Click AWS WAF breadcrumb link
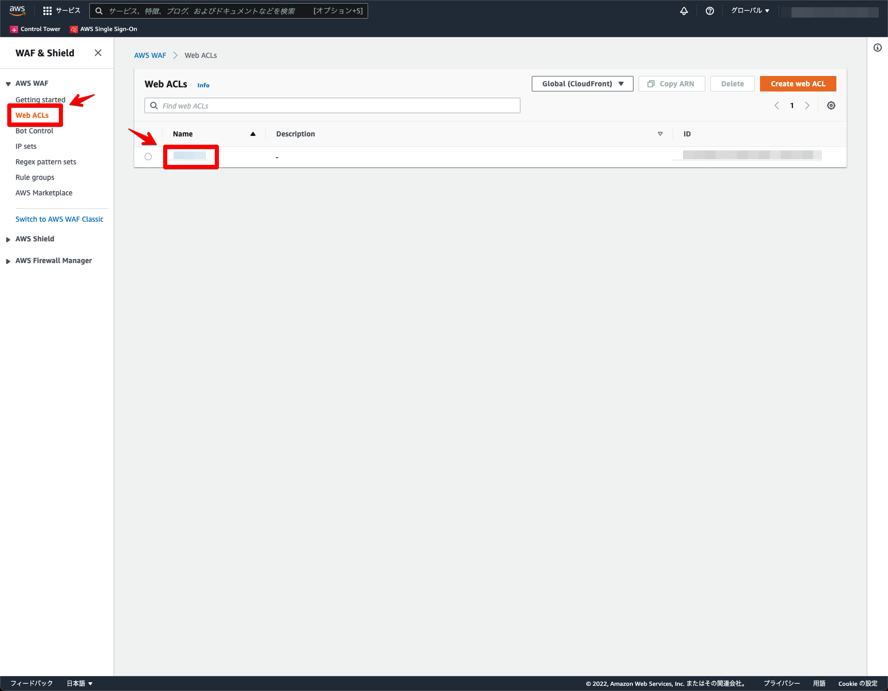This screenshot has width=888, height=691. (x=150, y=55)
